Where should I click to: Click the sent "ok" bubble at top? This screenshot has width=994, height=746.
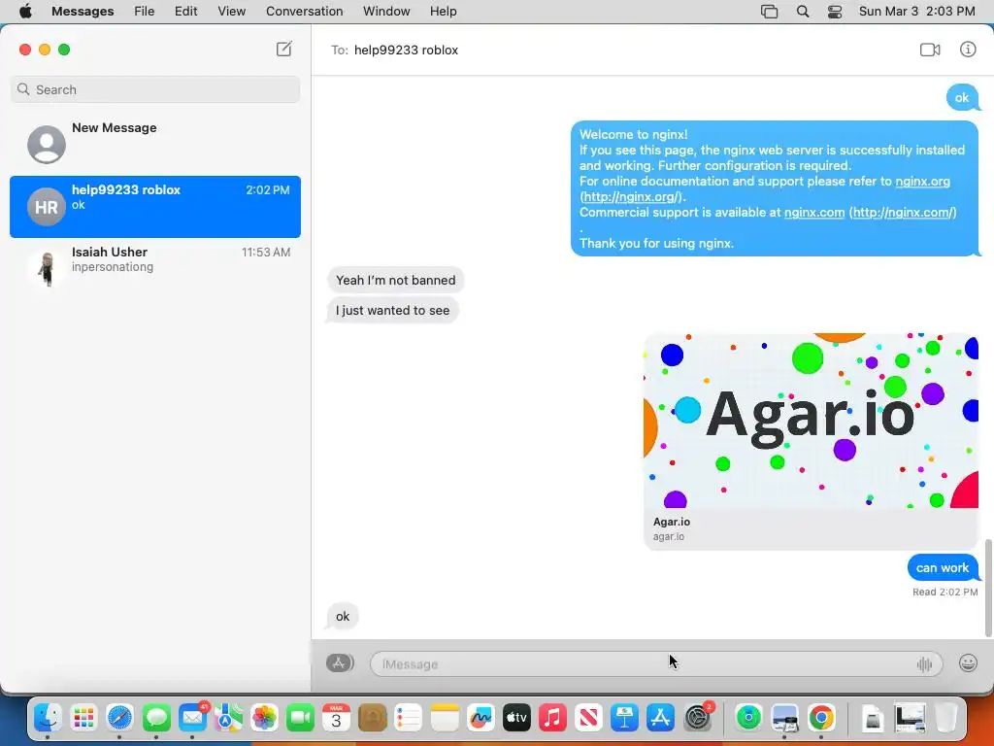[962, 98]
